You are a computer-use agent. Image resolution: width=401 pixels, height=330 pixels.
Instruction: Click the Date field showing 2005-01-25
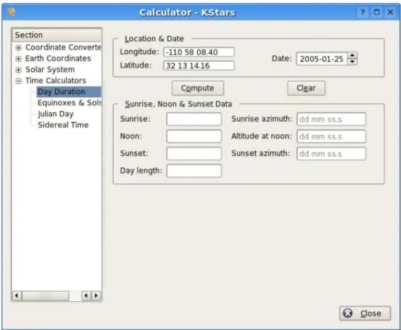tap(322, 59)
